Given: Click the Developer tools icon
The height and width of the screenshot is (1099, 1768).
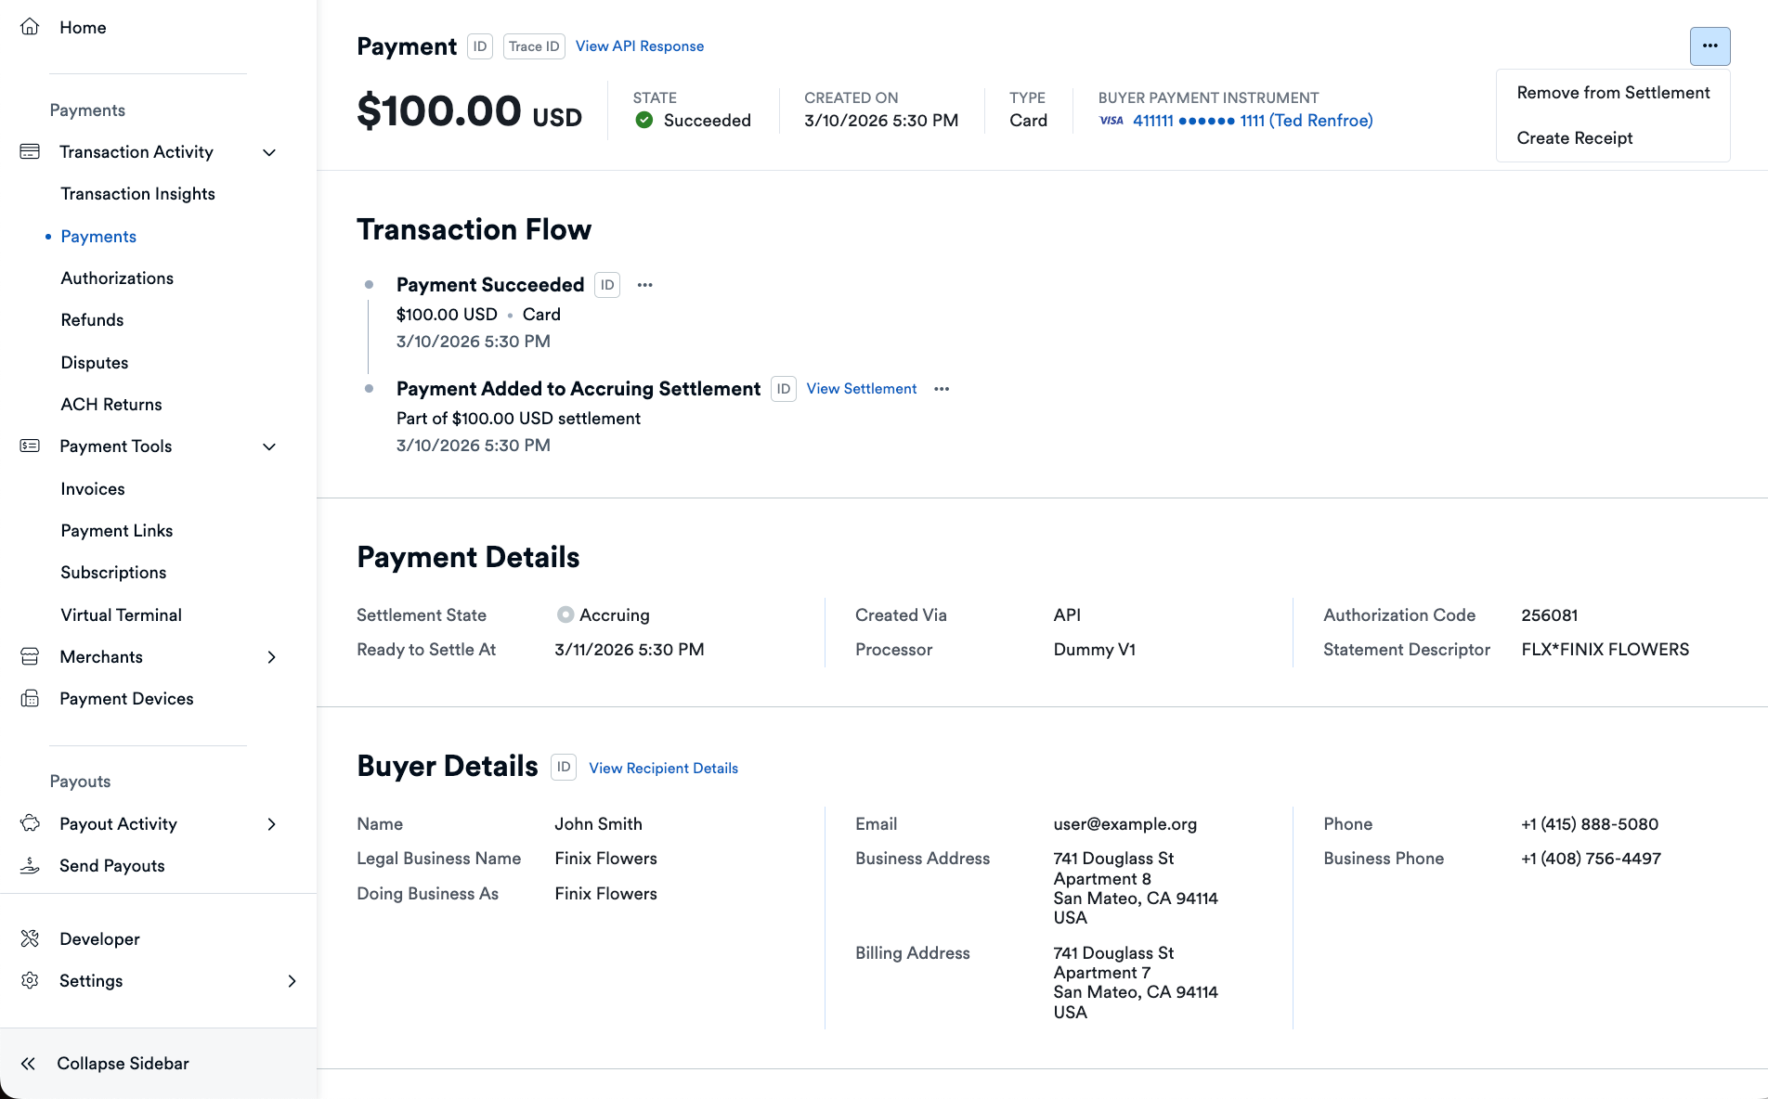Looking at the screenshot, I should (30, 938).
